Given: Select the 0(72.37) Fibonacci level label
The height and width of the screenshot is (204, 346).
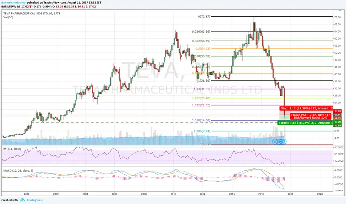Looking at the screenshot, I should coord(204,17).
